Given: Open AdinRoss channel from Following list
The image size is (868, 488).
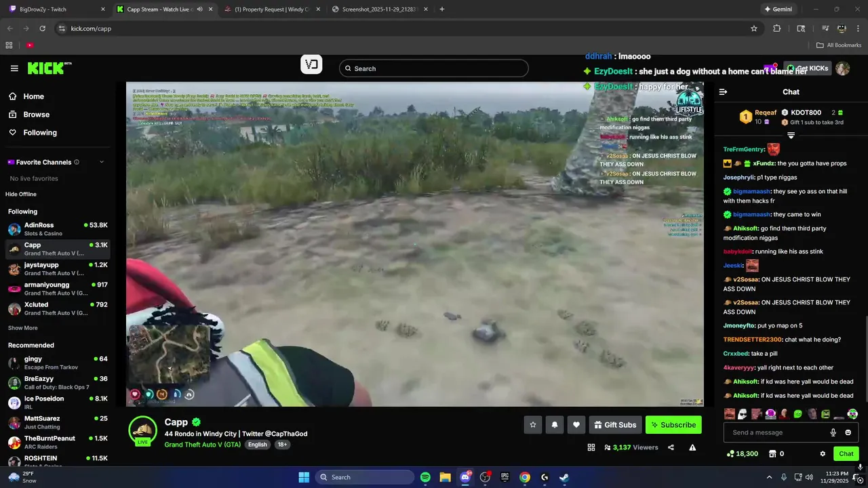Looking at the screenshot, I should coord(57,229).
